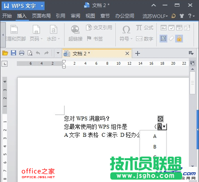Switch to the 插入 ribbon tab
Image resolution: width=199 pixels, height=182 pixels.
[22, 16]
